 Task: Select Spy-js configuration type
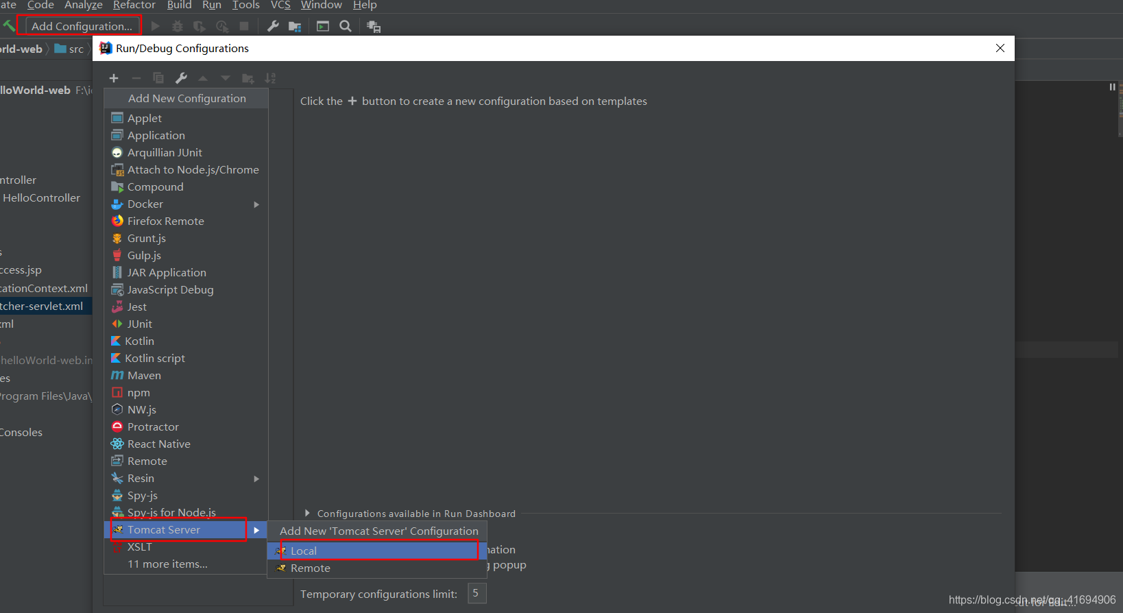click(x=185, y=495)
